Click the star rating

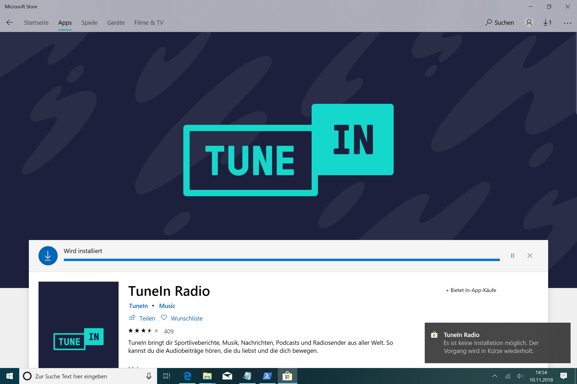pos(143,331)
